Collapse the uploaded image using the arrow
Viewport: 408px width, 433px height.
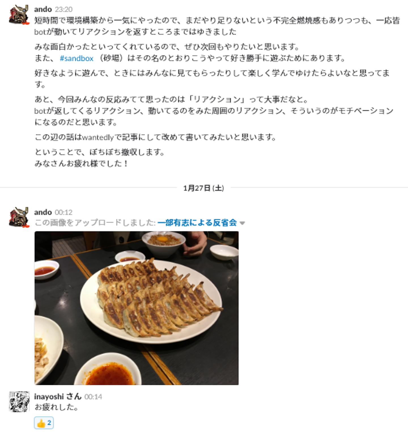click(242, 223)
